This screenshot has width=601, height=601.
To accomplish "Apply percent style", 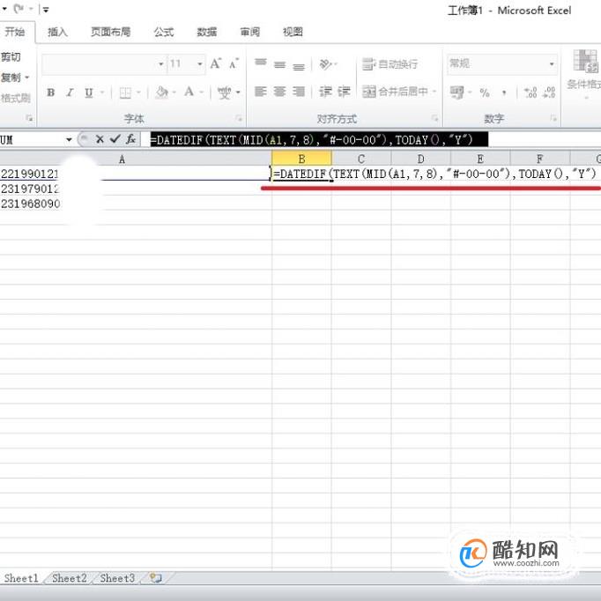I will pyautogui.click(x=485, y=93).
